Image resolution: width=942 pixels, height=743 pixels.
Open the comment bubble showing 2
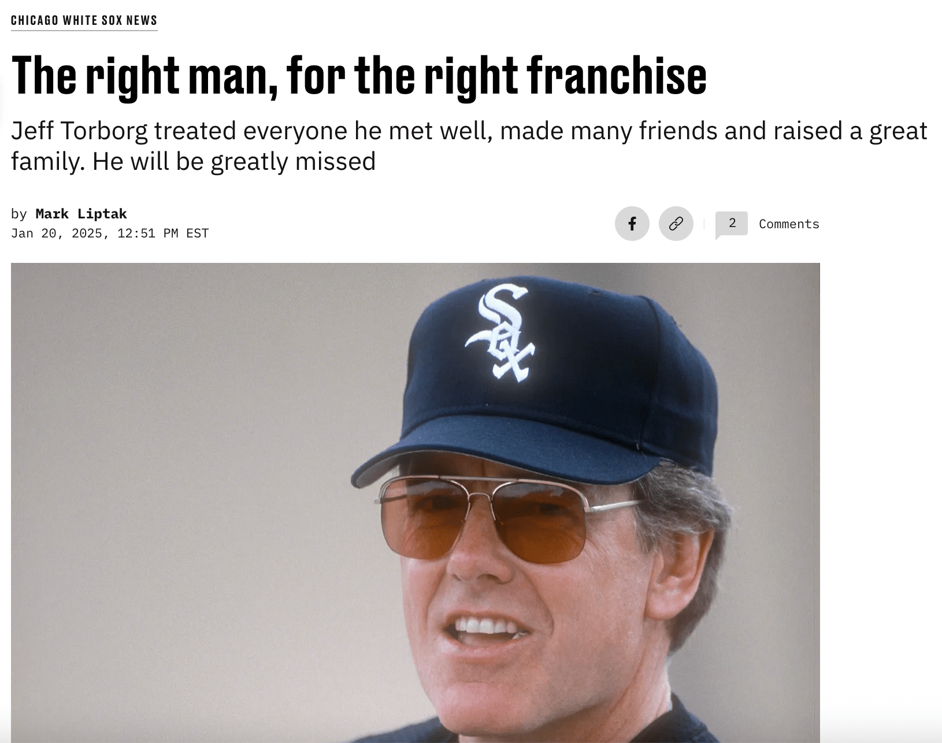tap(732, 225)
